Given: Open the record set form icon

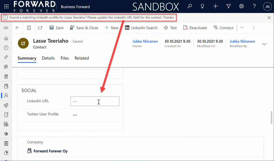Looking at the screenshot, I should pyautogui.click(x=29, y=28).
